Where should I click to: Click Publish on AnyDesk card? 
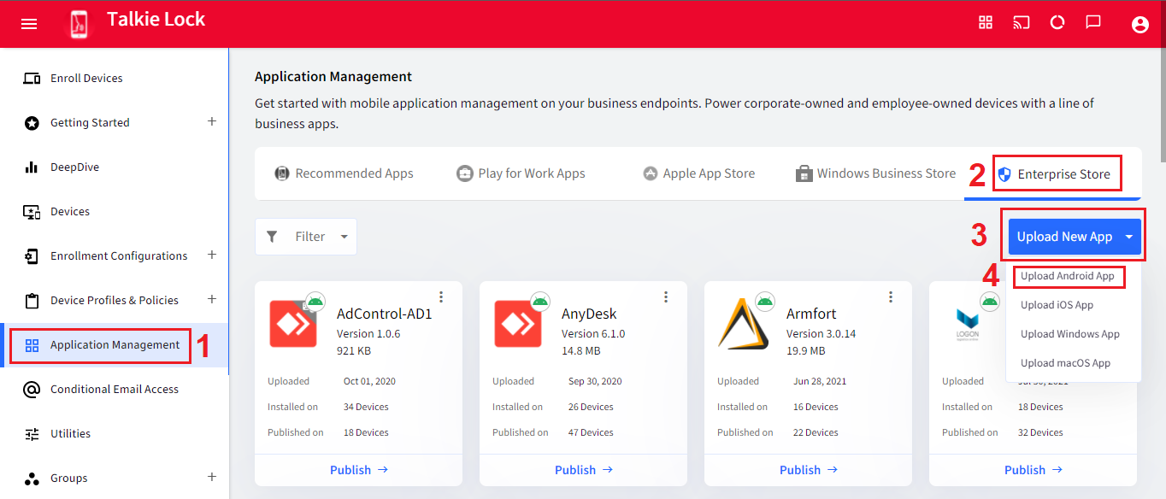(584, 470)
